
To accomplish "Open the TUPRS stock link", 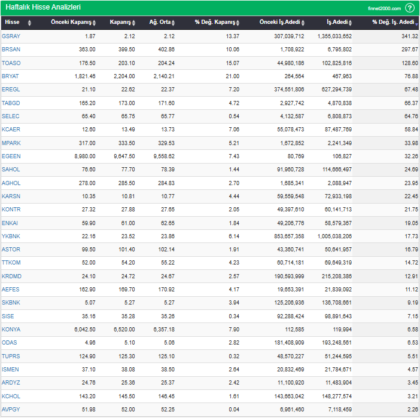I will coord(11,356).
